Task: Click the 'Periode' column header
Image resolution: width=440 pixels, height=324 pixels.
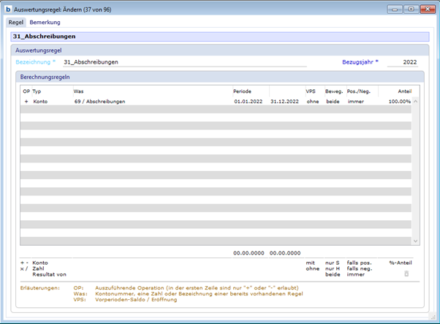Action: [243, 91]
